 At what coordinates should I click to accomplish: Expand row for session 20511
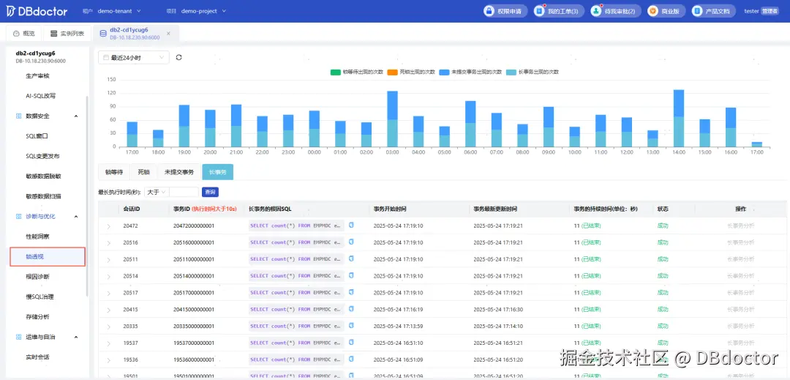(108, 259)
